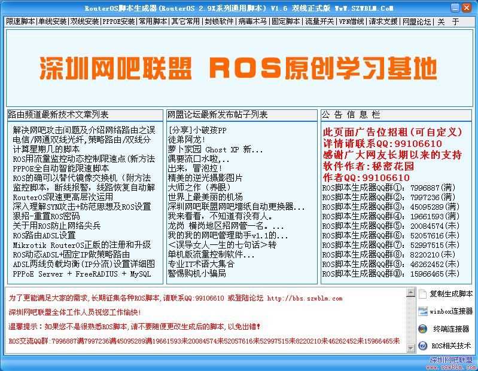Open forum post 我的我的网吧管理助手v1.1的...

pos(228,235)
